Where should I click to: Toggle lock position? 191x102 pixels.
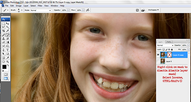[x=169, y=49]
